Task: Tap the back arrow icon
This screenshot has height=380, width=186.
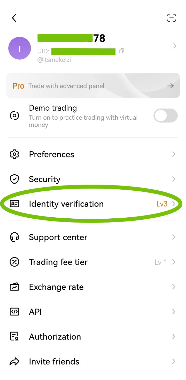Action: coord(14,18)
